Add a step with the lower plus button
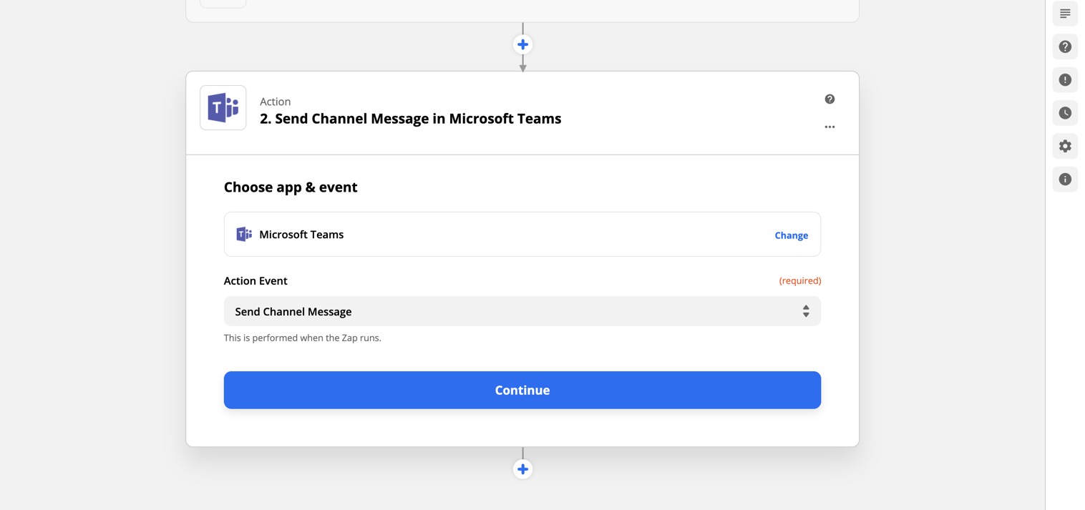The width and height of the screenshot is (1085, 510). (522, 469)
